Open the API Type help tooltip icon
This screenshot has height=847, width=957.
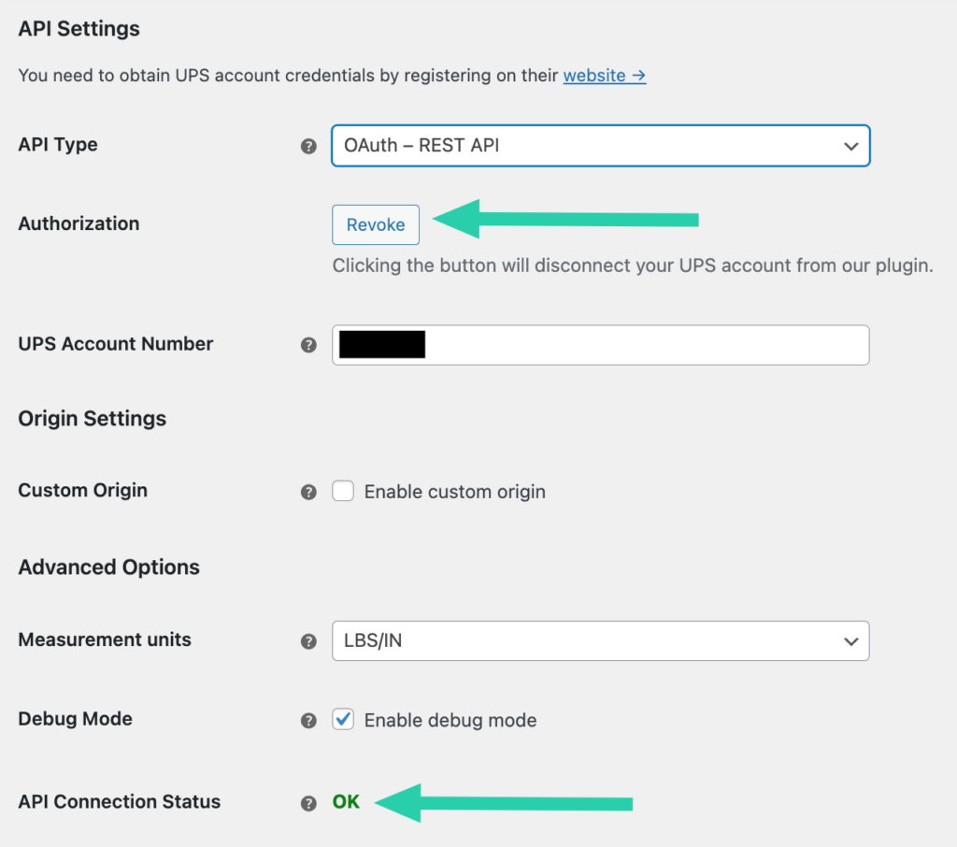click(x=308, y=146)
